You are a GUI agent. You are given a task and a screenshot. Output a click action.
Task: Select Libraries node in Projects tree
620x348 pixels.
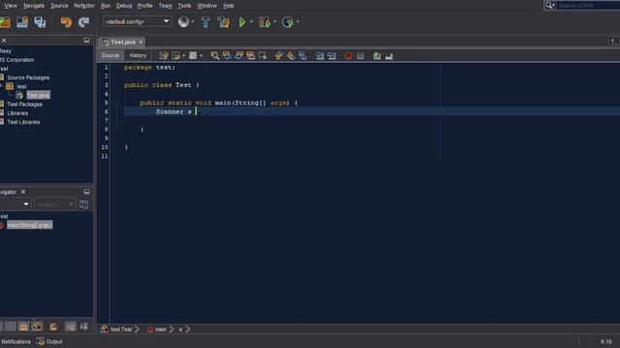pos(17,113)
